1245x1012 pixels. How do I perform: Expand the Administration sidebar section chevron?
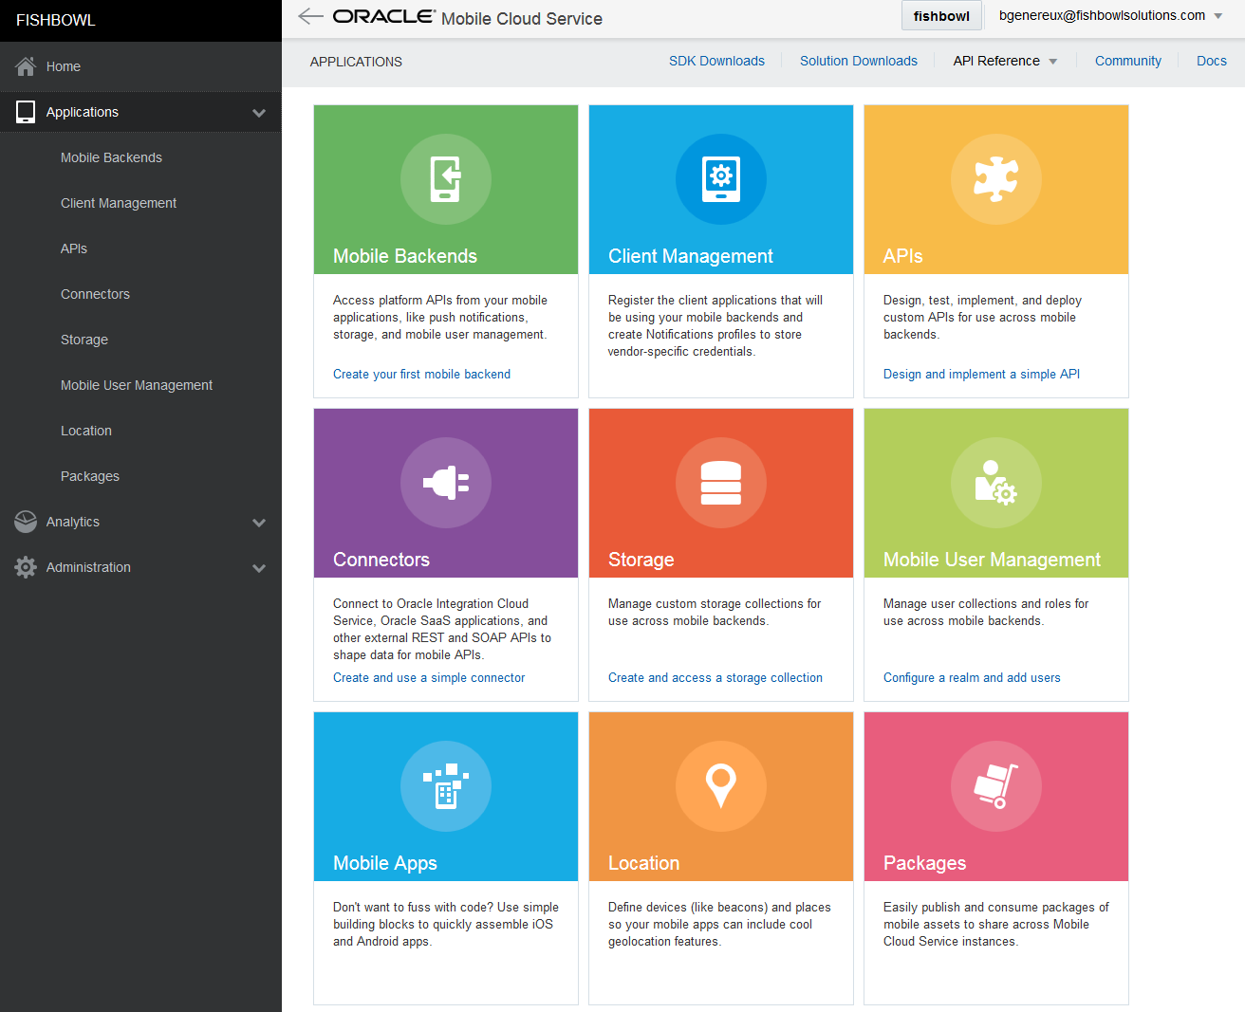259,568
